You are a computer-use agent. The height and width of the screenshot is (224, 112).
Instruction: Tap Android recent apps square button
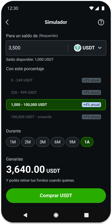click(86, 215)
